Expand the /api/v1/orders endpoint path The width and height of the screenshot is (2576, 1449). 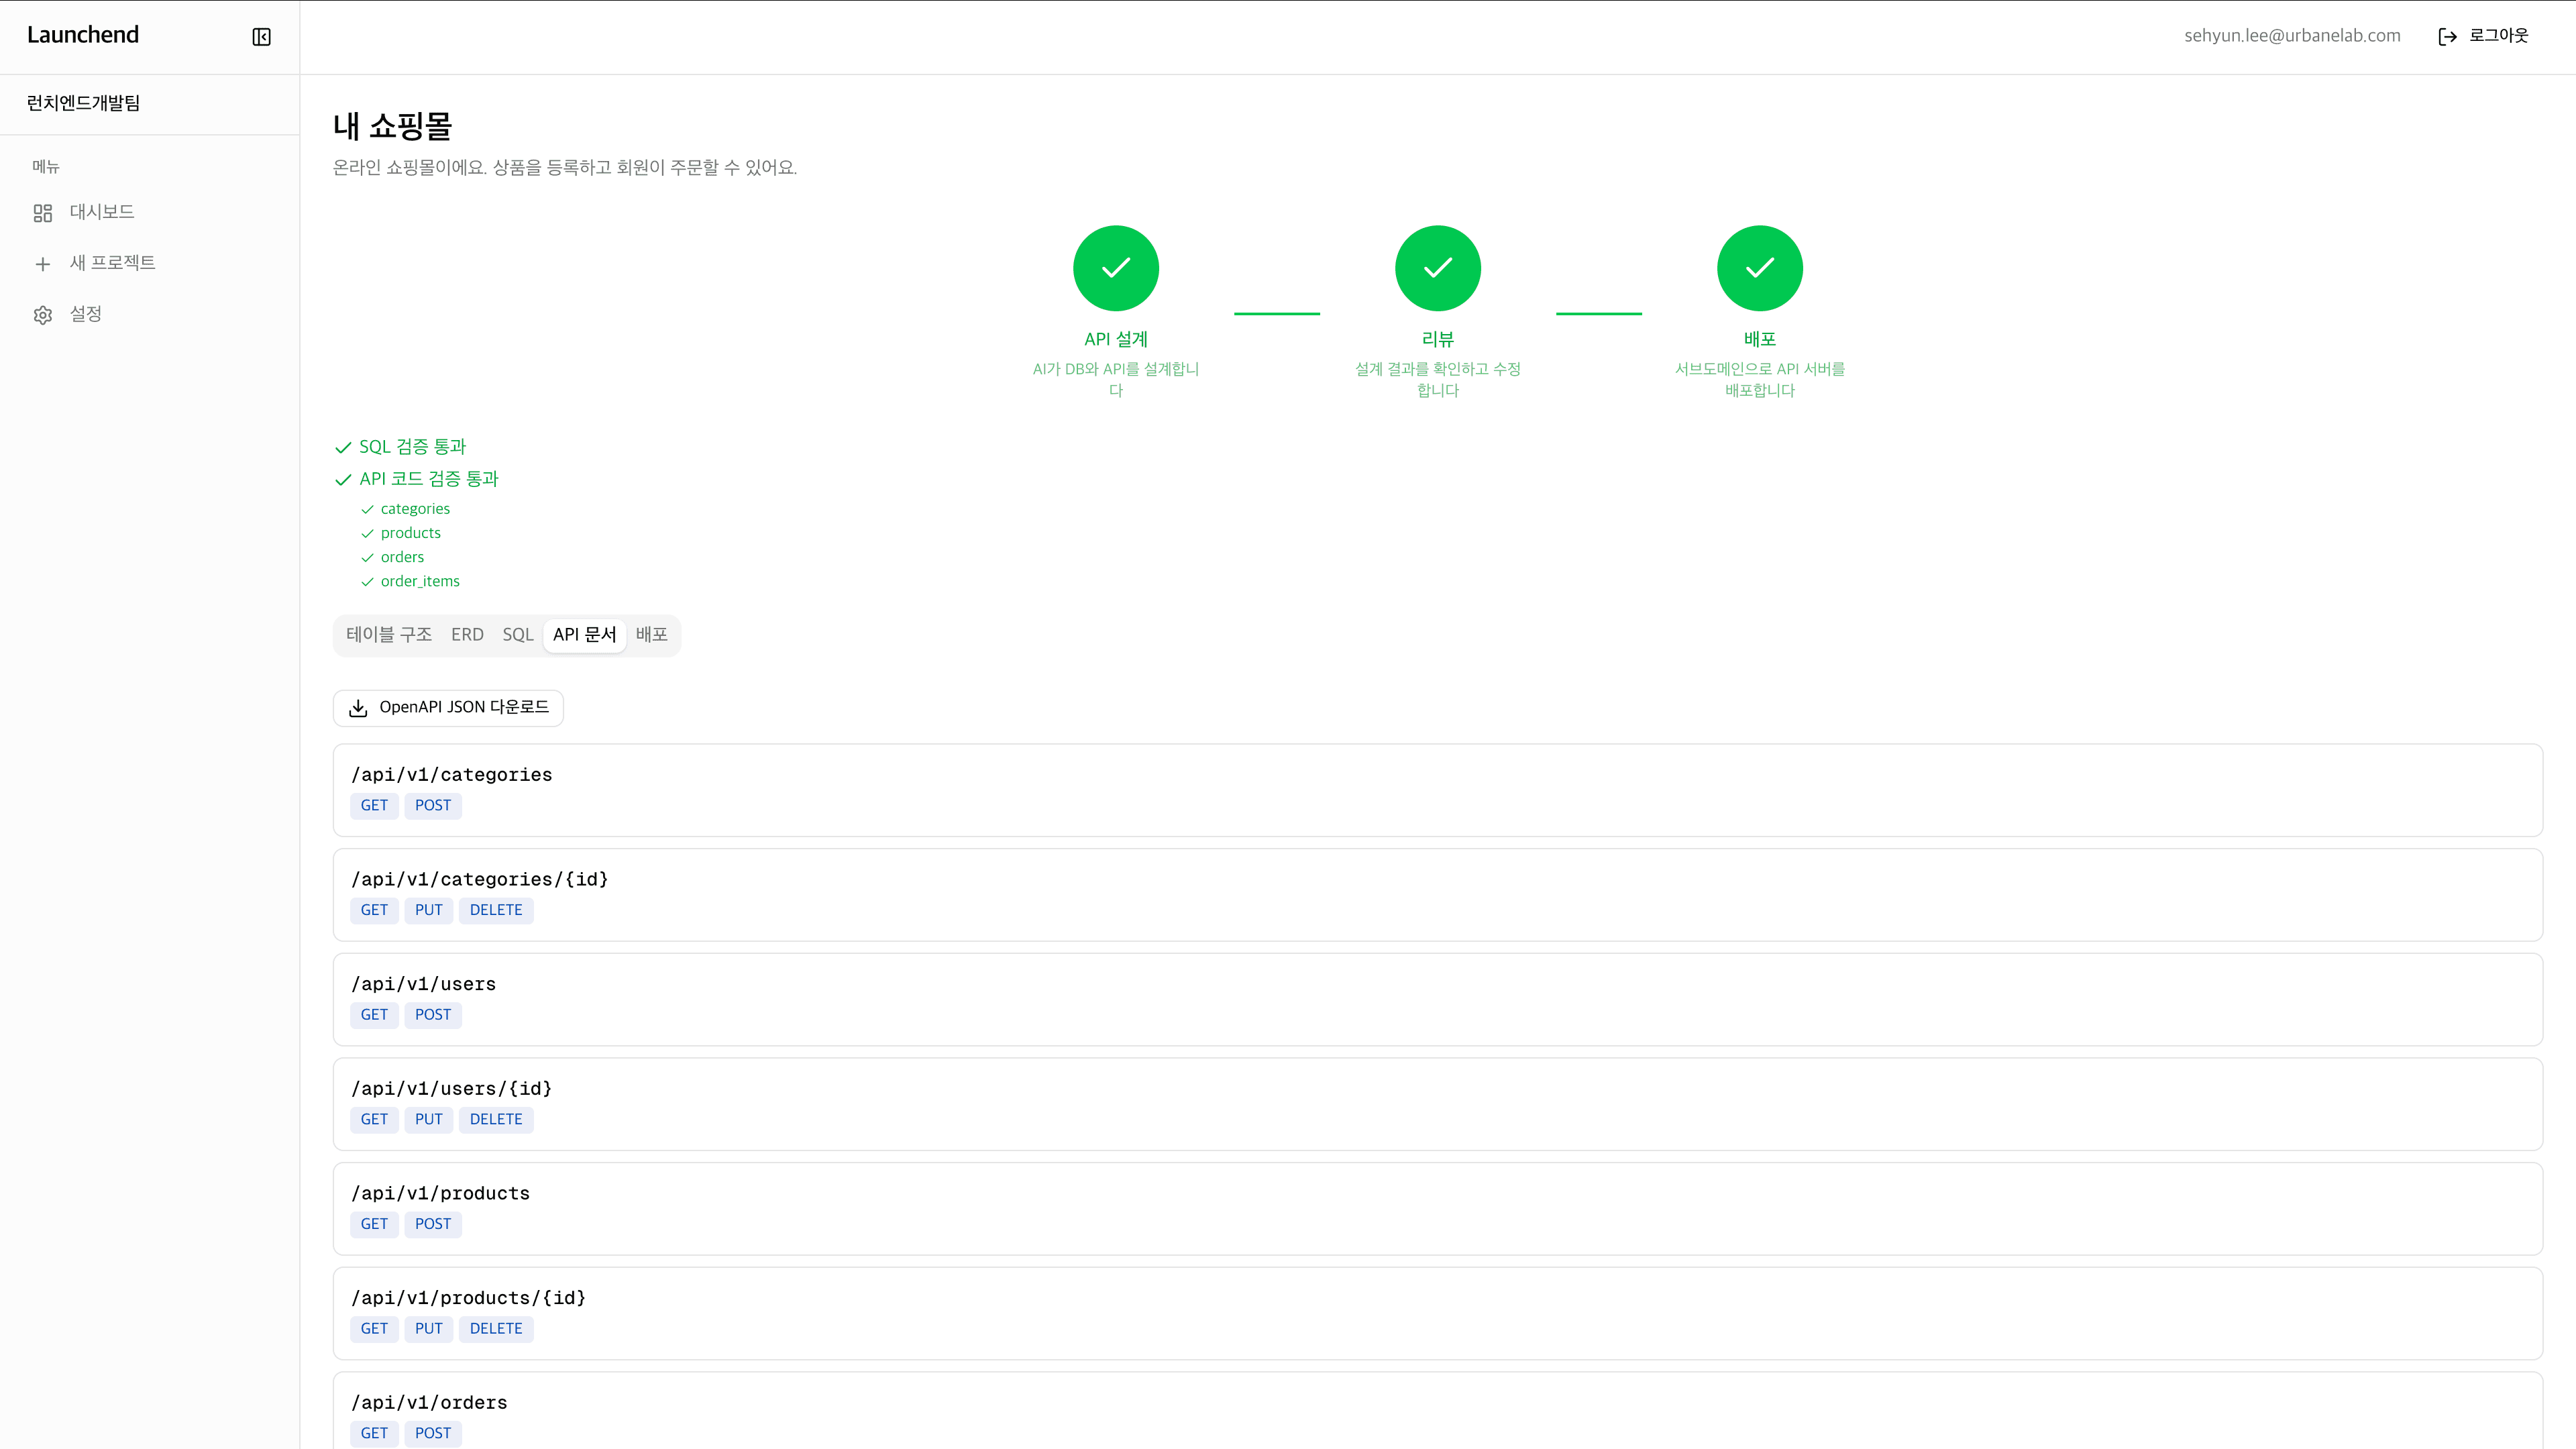pyautogui.click(x=429, y=1403)
